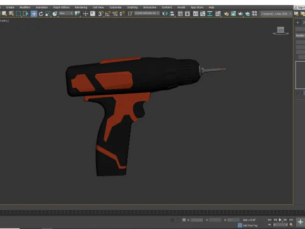The height and width of the screenshot is (229, 305).
Task: Click the current frame number field
Action: point(280,225)
